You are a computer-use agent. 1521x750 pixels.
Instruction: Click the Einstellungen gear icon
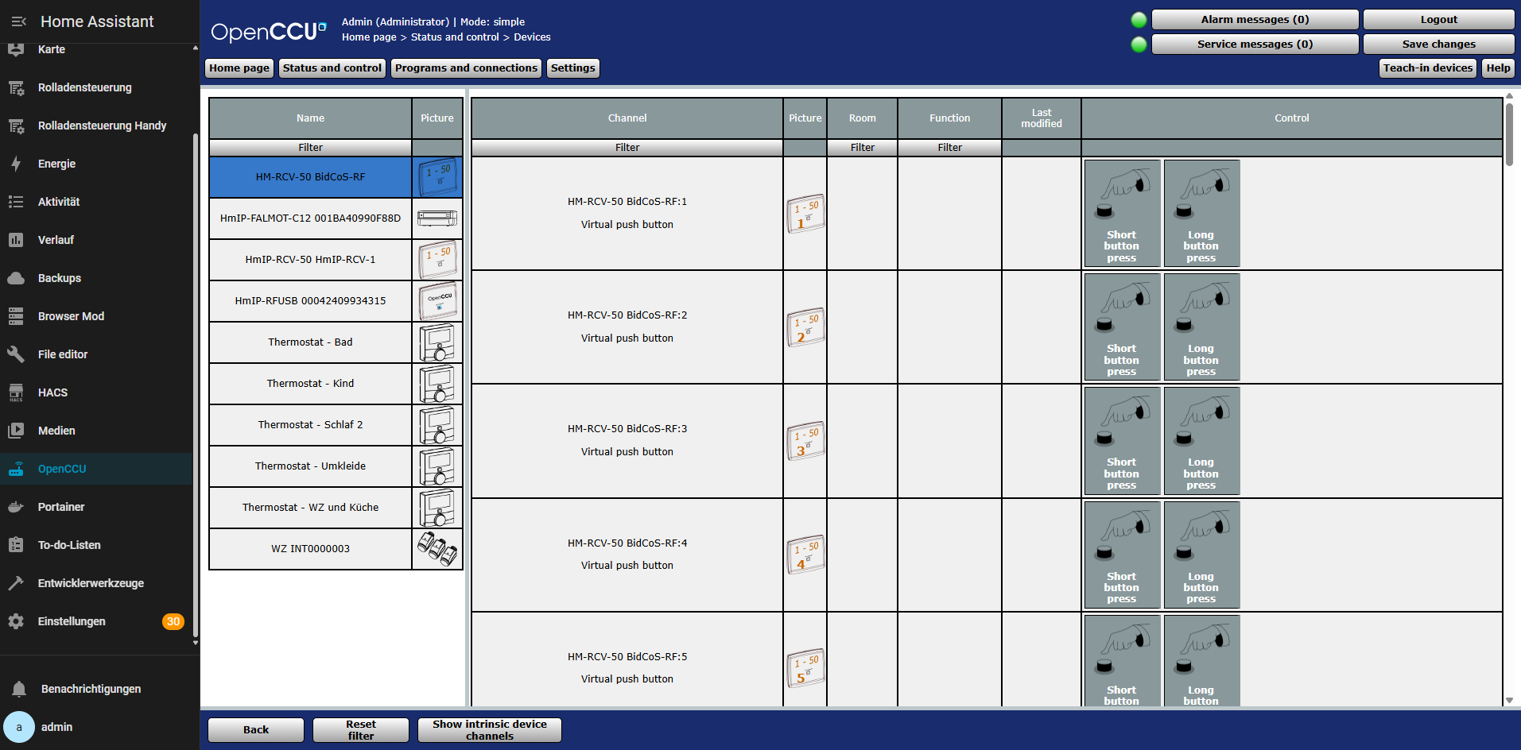click(x=16, y=621)
